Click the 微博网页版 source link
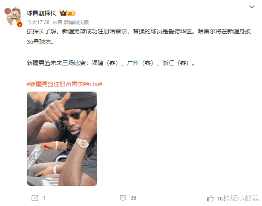The height and width of the screenshot is (206, 262). 77,22
